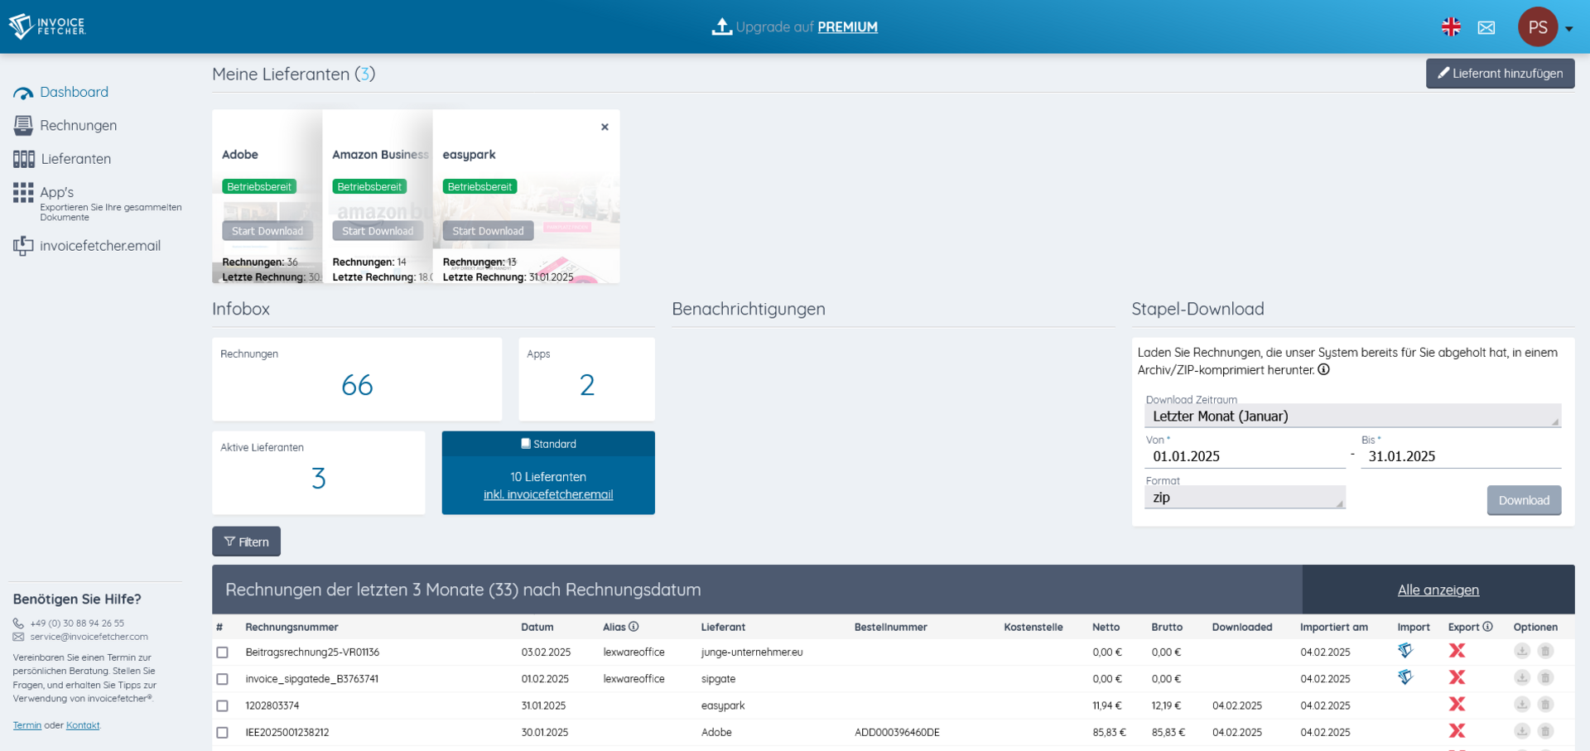This screenshot has height=751, width=1590.
Task: Click the UK flag language icon
Action: click(1451, 27)
